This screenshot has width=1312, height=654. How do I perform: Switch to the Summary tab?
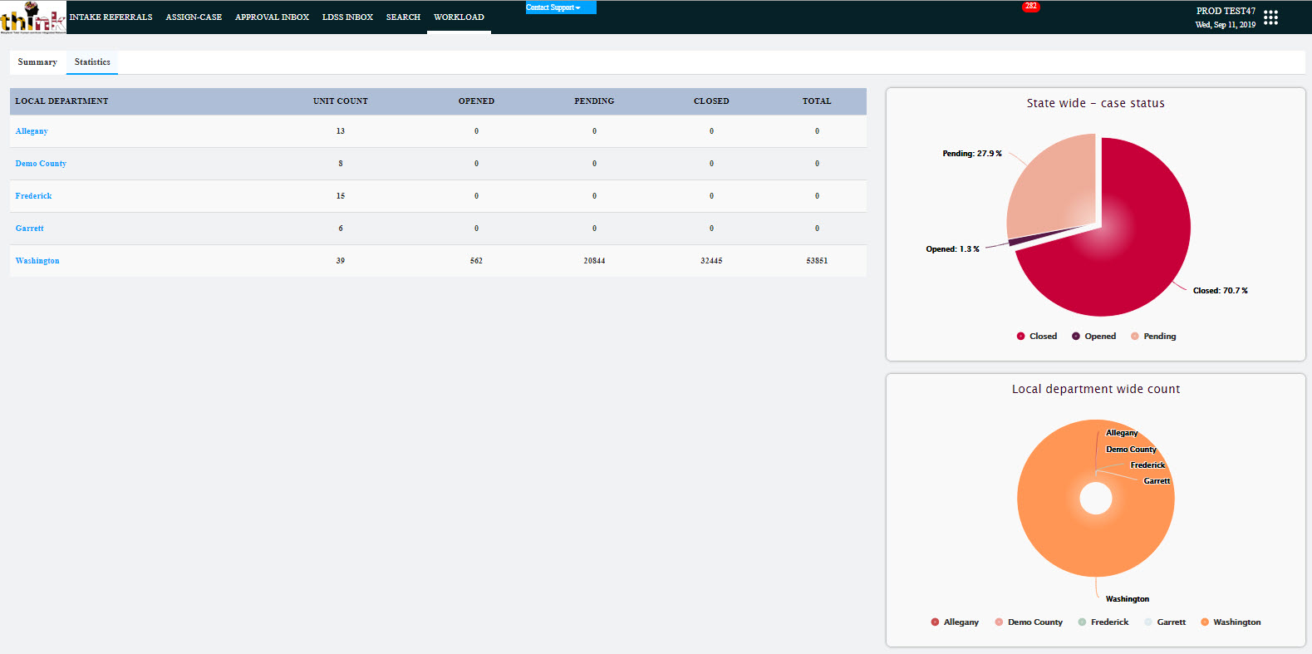coord(37,62)
